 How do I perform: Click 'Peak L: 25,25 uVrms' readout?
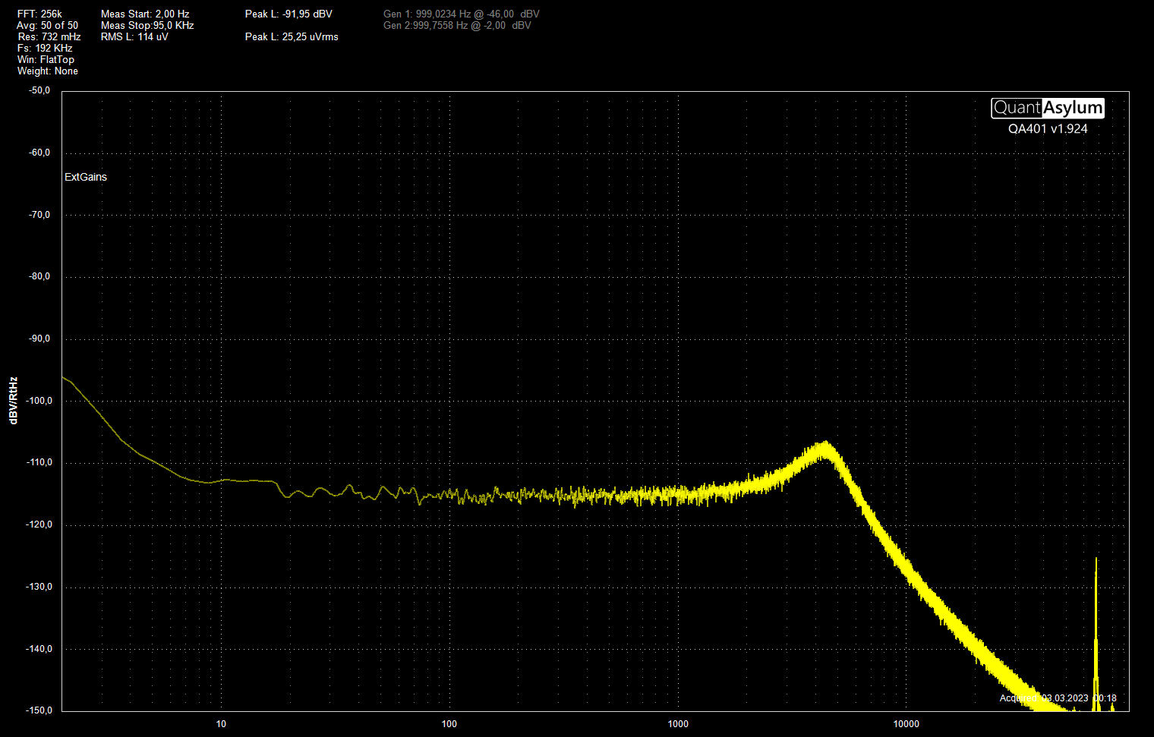(x=292, y=36)
